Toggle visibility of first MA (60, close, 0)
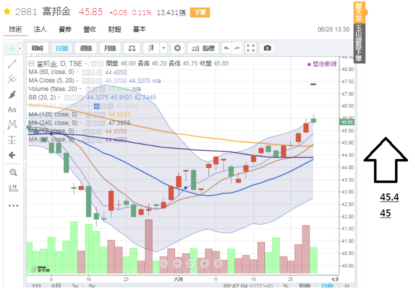This screenshot has width=415, height=300. point(85,72)
